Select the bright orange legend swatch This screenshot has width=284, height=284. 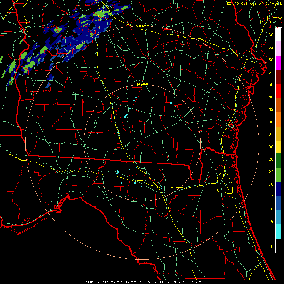pos(279,119)
